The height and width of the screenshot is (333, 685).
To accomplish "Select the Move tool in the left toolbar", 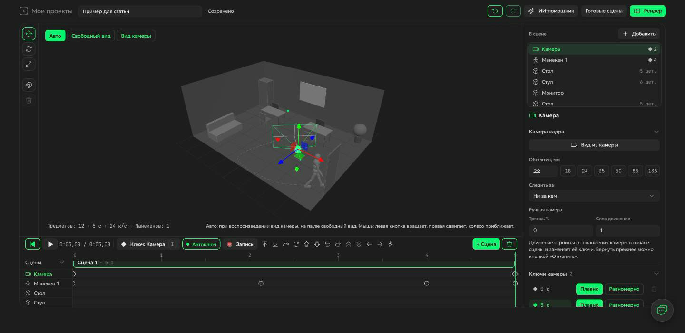I will (29, 34).
